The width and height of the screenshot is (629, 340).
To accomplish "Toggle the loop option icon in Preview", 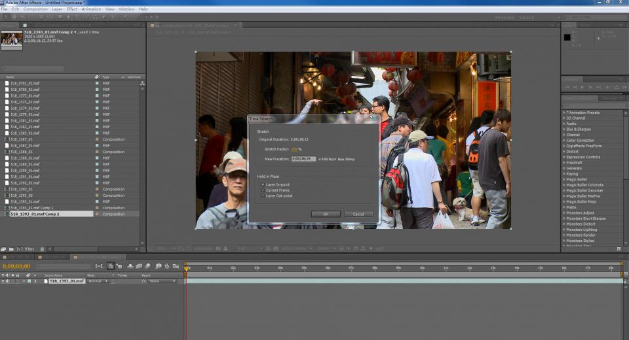I will (617, 87).
